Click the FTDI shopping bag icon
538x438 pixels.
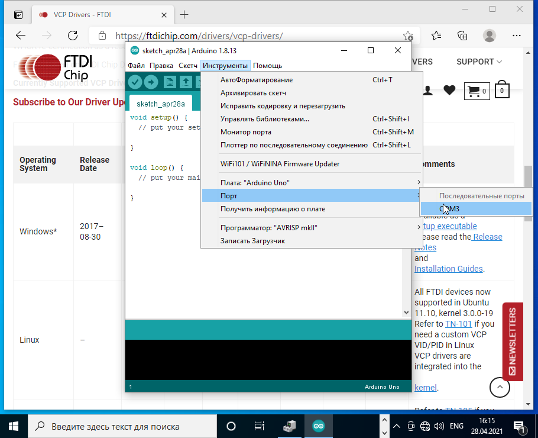pos(502,89)
